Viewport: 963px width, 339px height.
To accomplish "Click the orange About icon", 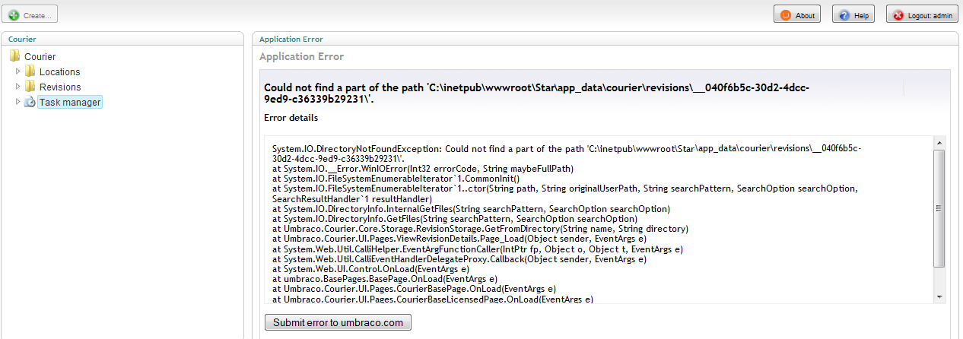I will 786,15.
